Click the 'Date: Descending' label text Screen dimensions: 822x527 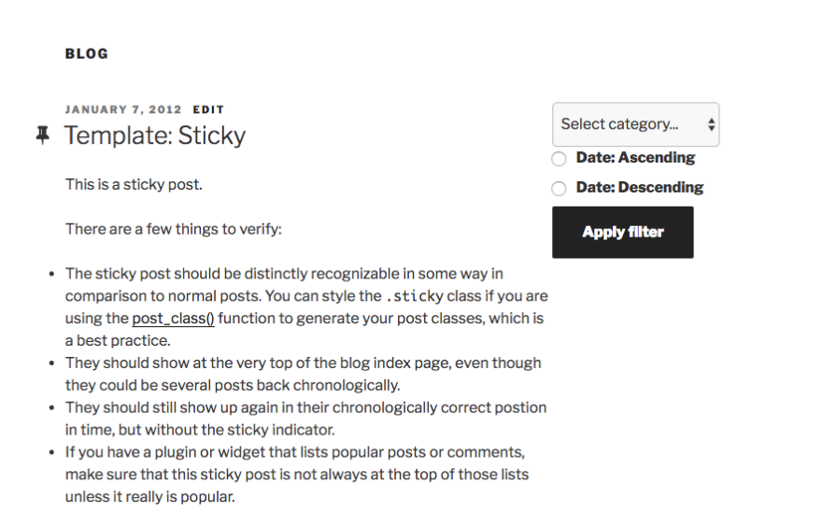[639, 187]
